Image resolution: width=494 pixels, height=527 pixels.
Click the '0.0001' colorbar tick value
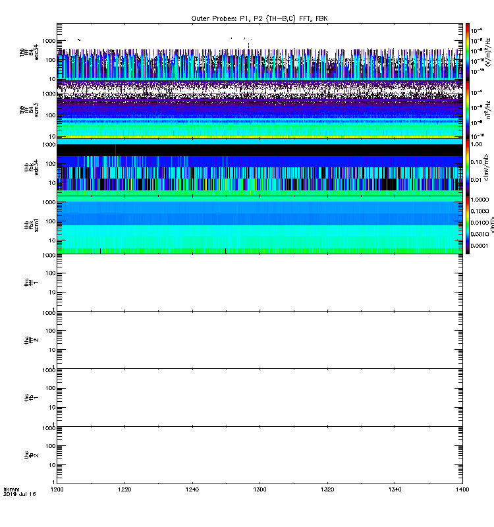pyautogui.click(x=480, y=246)
